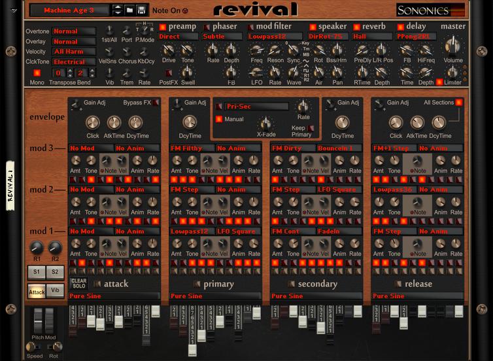This screenshot has width=493, height=361.
Task: Click the phaser Depth knob
Action: tap(231, 50)
